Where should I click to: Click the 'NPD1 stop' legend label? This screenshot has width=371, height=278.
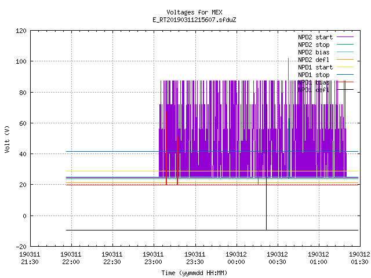314,75
